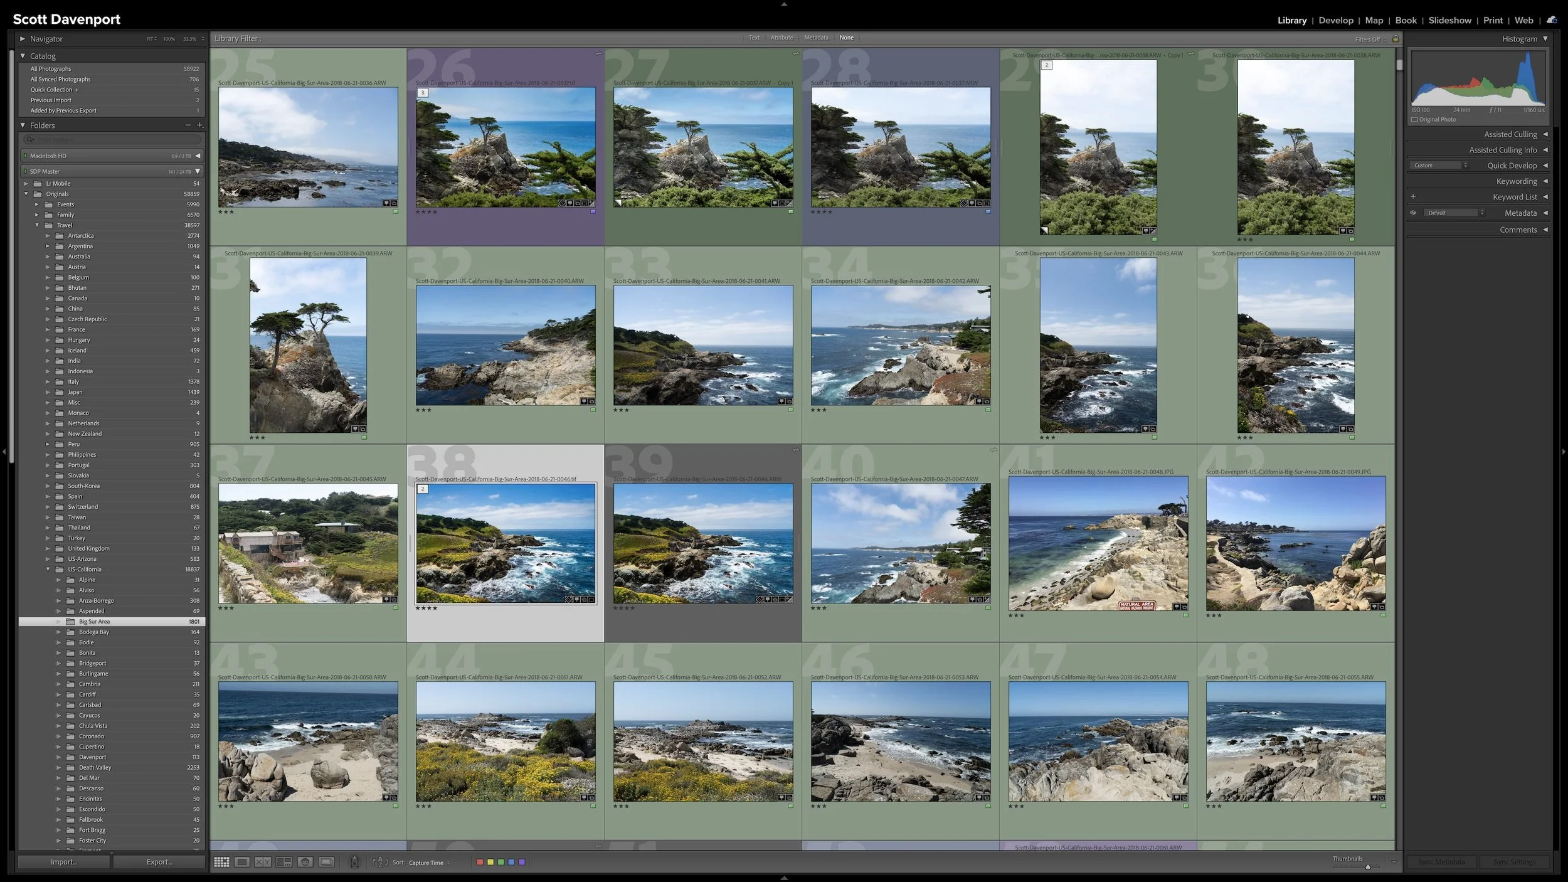The height and width of the screenshot is (882, 1568).
Task: Add a keyword with Keyword List plus icon
Action: [x=1413, y=197]
